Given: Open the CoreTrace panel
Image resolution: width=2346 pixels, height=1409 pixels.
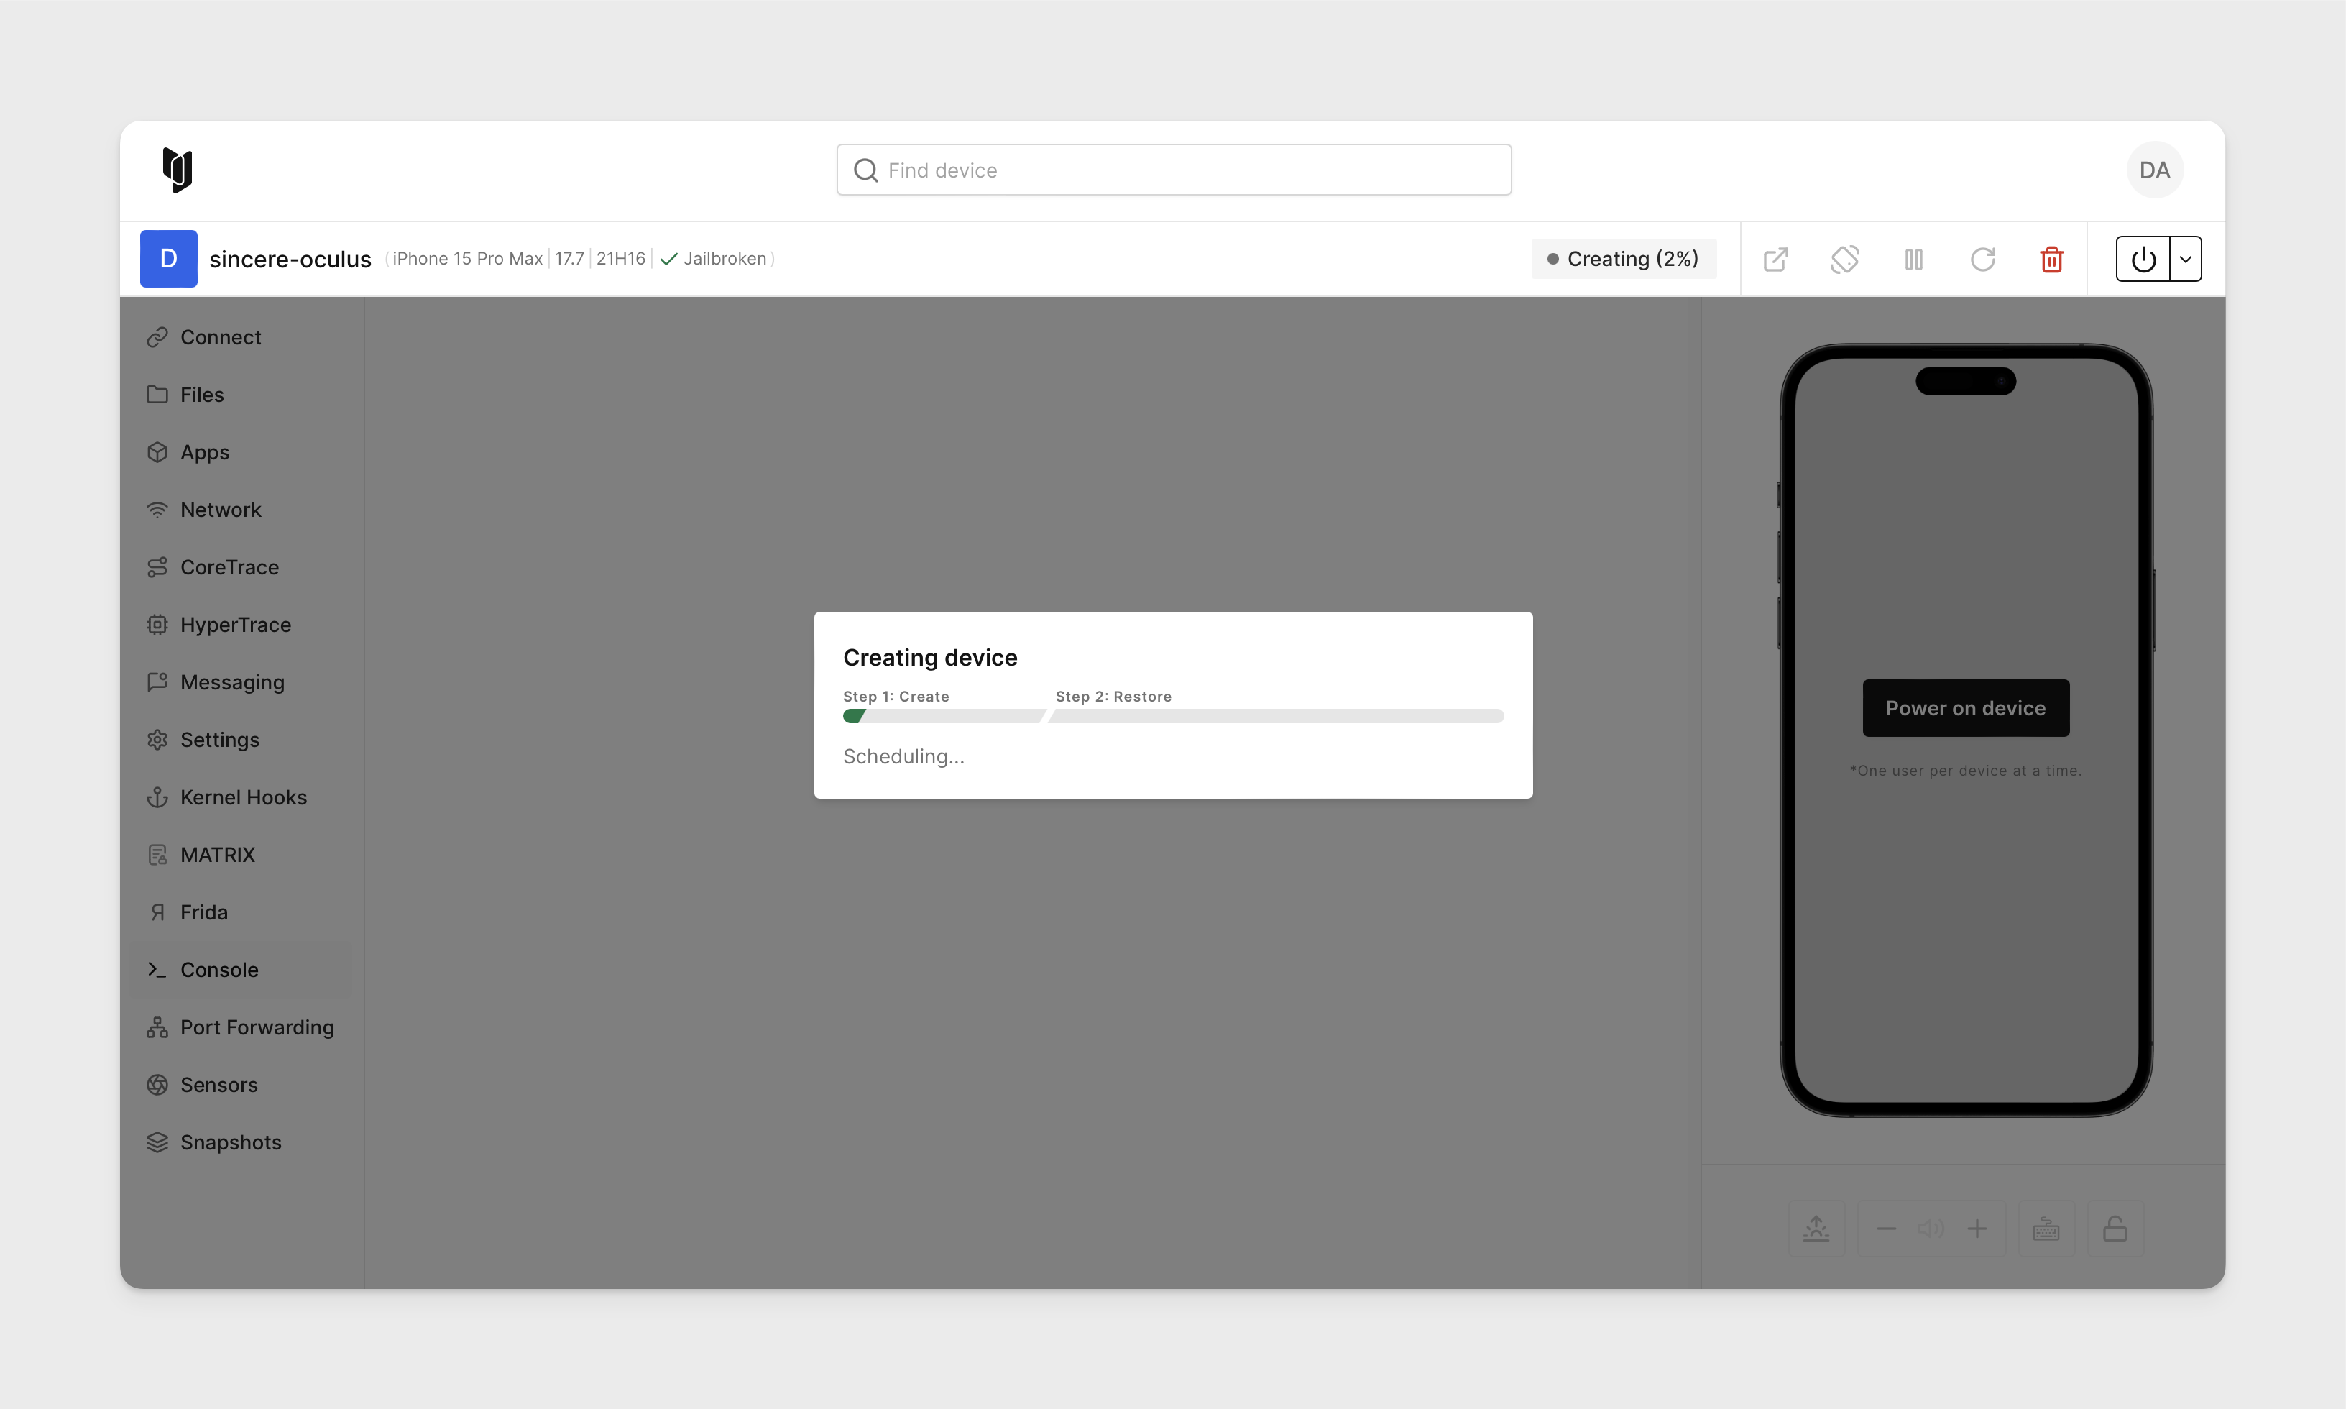Looking at the screenshot, I should [229, 566].
